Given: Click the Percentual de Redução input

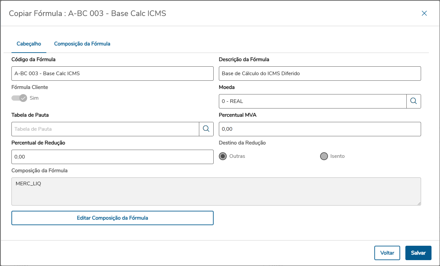Looking at the screenshot, I should click(112, 157).
